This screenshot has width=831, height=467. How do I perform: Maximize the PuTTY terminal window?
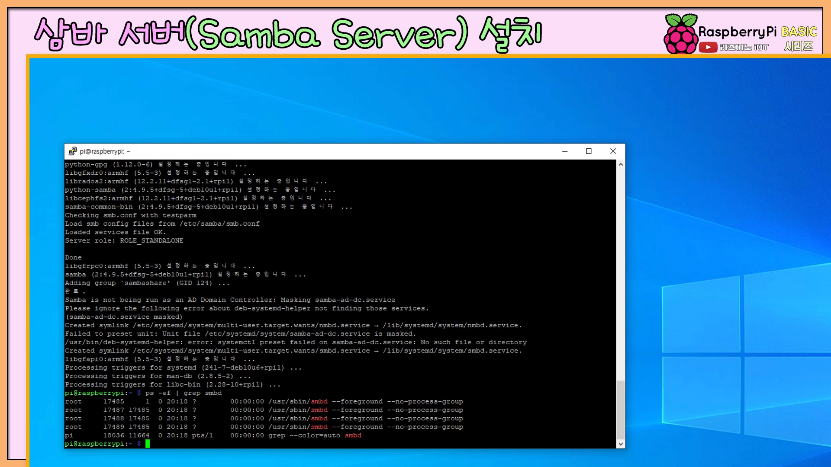pos(589,151)
